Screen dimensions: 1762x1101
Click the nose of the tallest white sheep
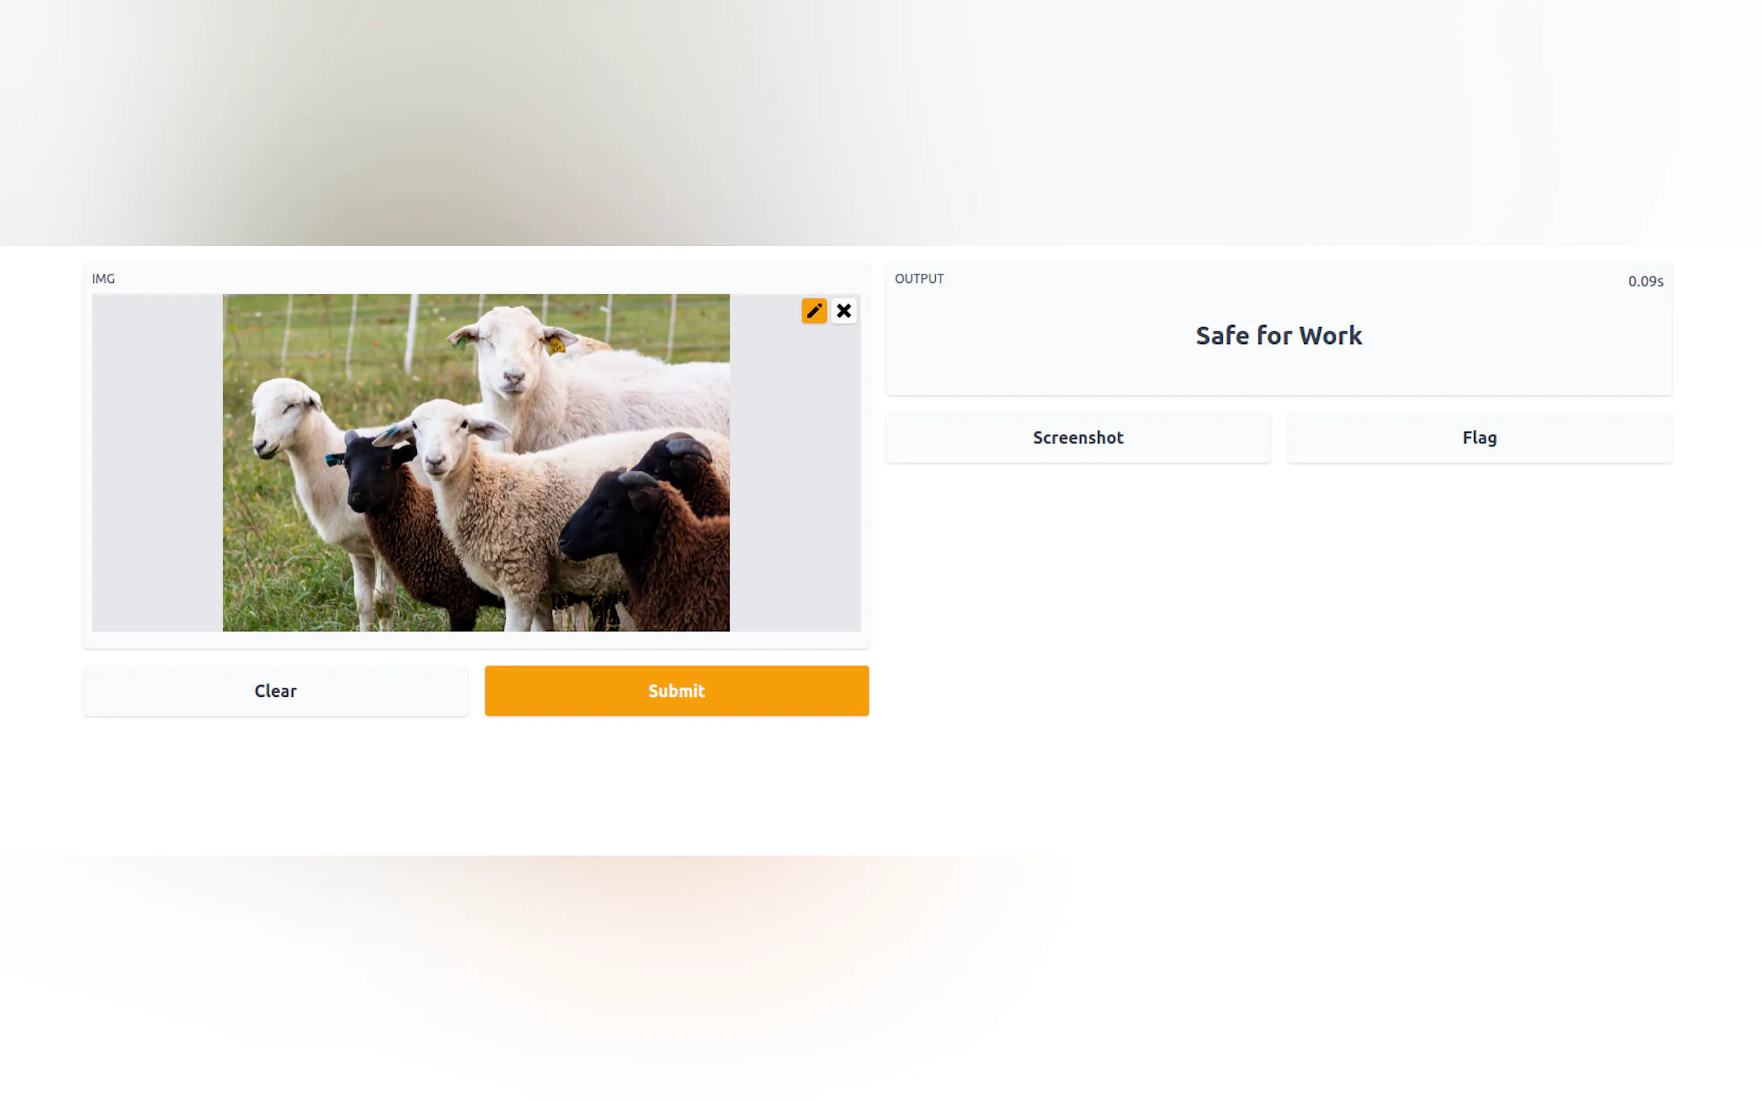pos(514,379)
